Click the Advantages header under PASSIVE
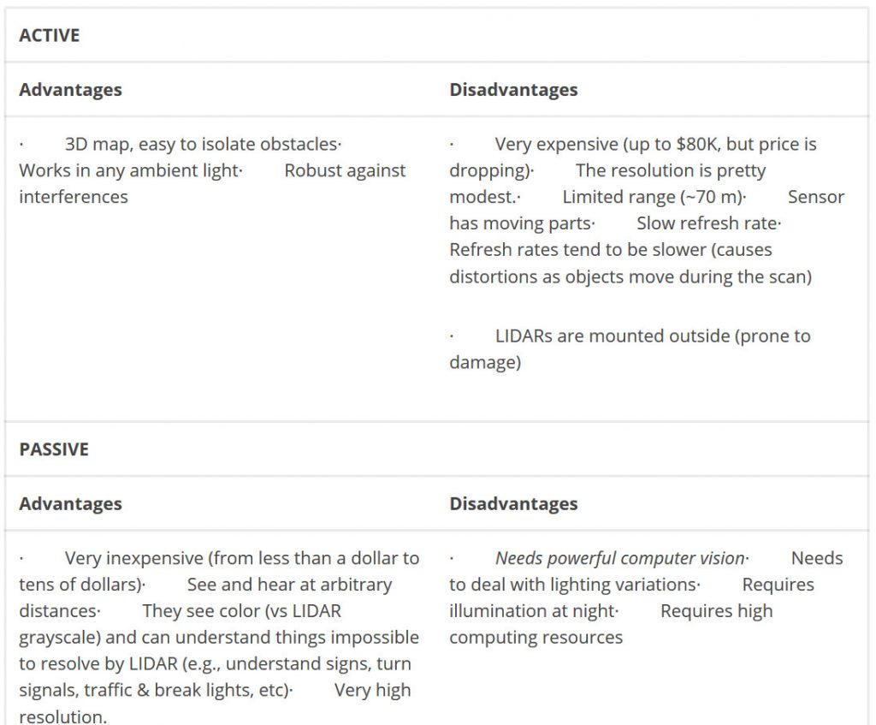 pos(70,504)
